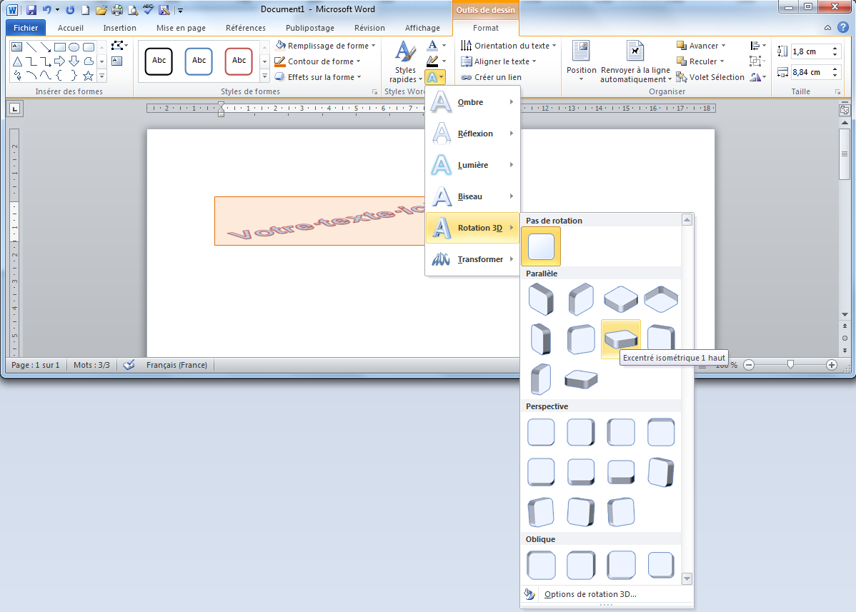Open the Aligner le texte dropdown
Image resolution: width=856 pixels, height=612 pixels.
point(499,61)
